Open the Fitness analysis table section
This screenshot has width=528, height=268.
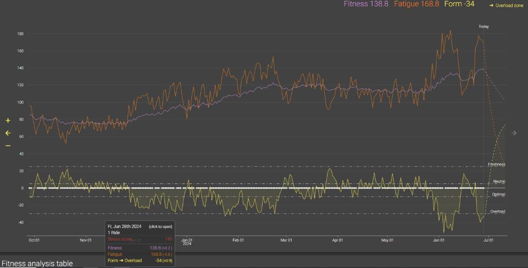37,264
